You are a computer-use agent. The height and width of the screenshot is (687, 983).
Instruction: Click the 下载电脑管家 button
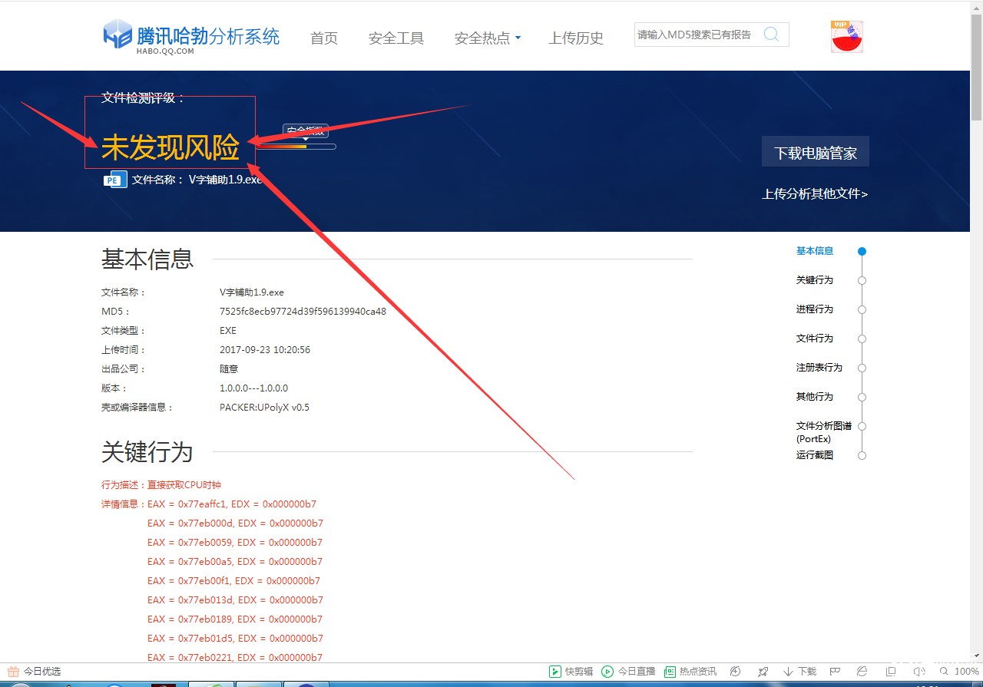[815, 153]
